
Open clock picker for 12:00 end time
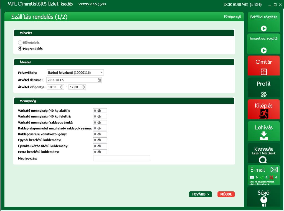click(x=83, y=87)
